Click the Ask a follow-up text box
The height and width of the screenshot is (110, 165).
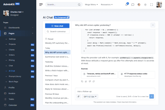(115, 91)
